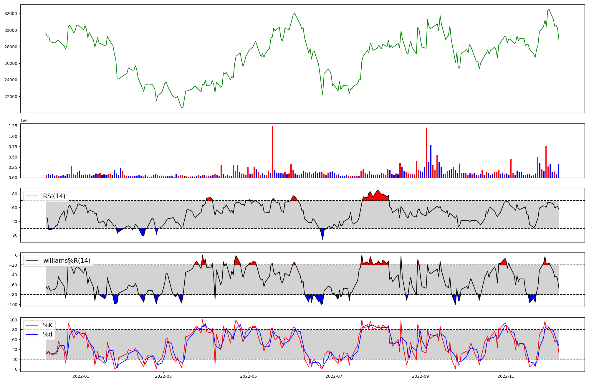Click the williams%R(14) legend label

pyautogui.click(x=67, y=261)
